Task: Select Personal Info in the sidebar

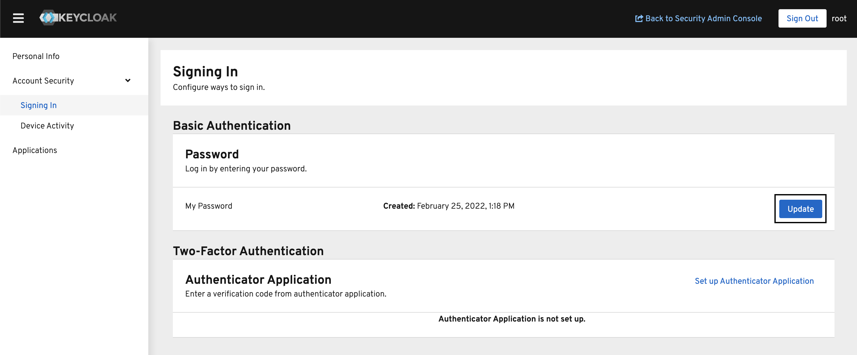Action: click(36, 56)
